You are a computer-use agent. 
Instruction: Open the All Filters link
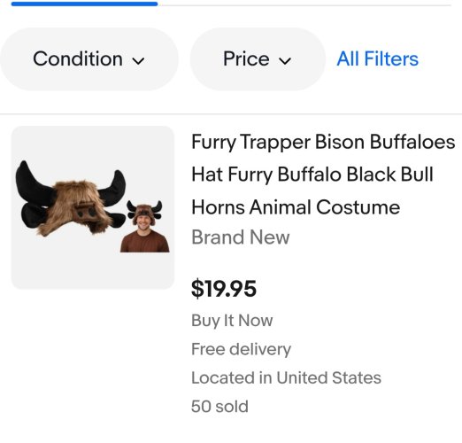(378, 58)
